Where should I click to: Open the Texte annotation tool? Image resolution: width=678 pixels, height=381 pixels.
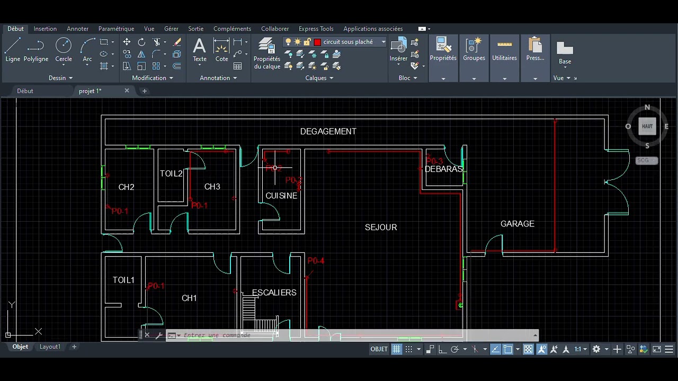click(200, 50)
